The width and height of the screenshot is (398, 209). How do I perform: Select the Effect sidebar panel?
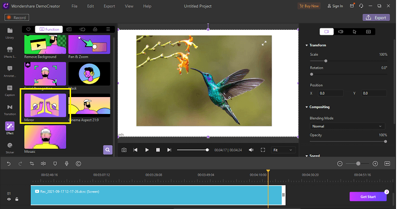(x=9, y=128)
